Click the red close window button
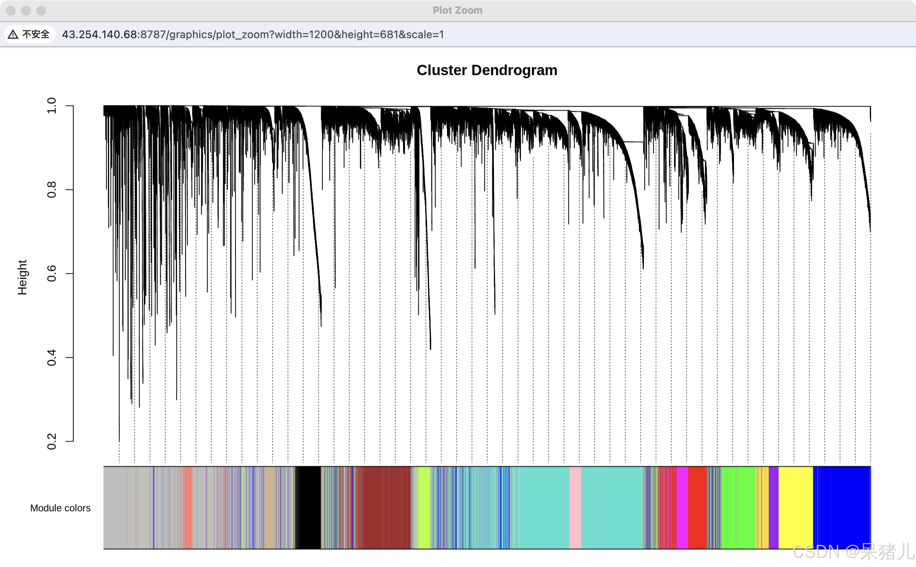This screenshot has width=916, height=567. pos(11,10)
